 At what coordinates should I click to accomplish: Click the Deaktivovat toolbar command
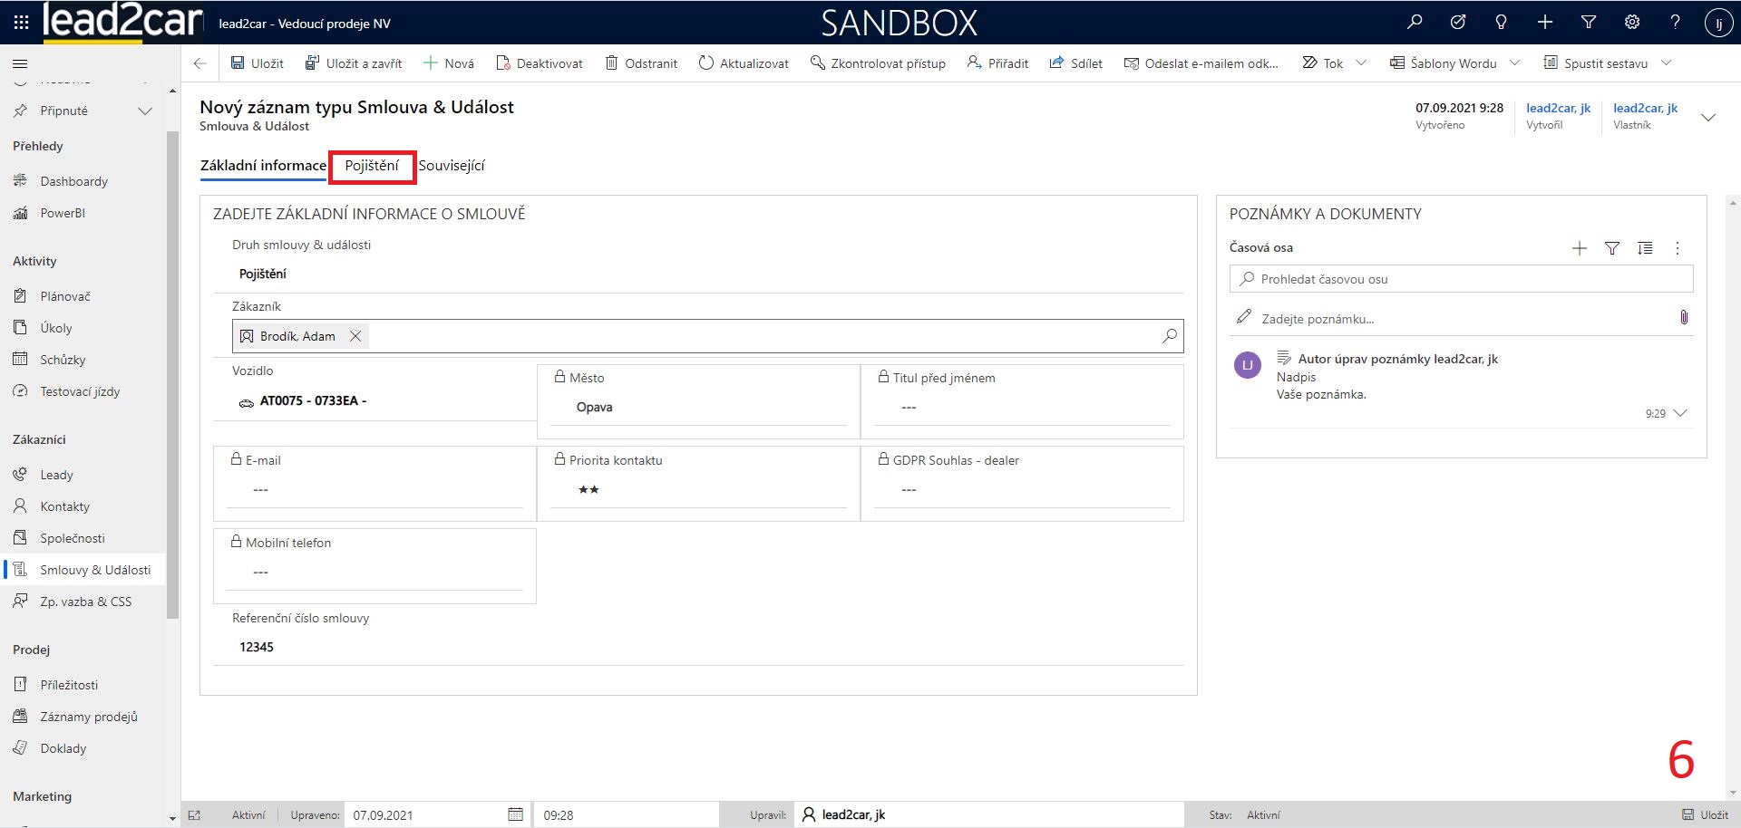click(540, 63)
